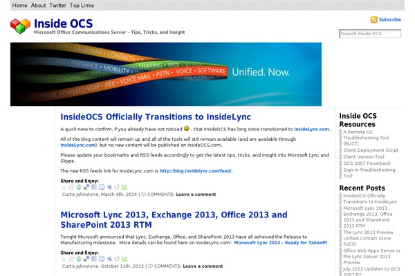Image resolution: width=415 pixels, height=276 pixels.
Task: Follow InsideLync.com link in second paragraph
Action: [x=77, y=145]
